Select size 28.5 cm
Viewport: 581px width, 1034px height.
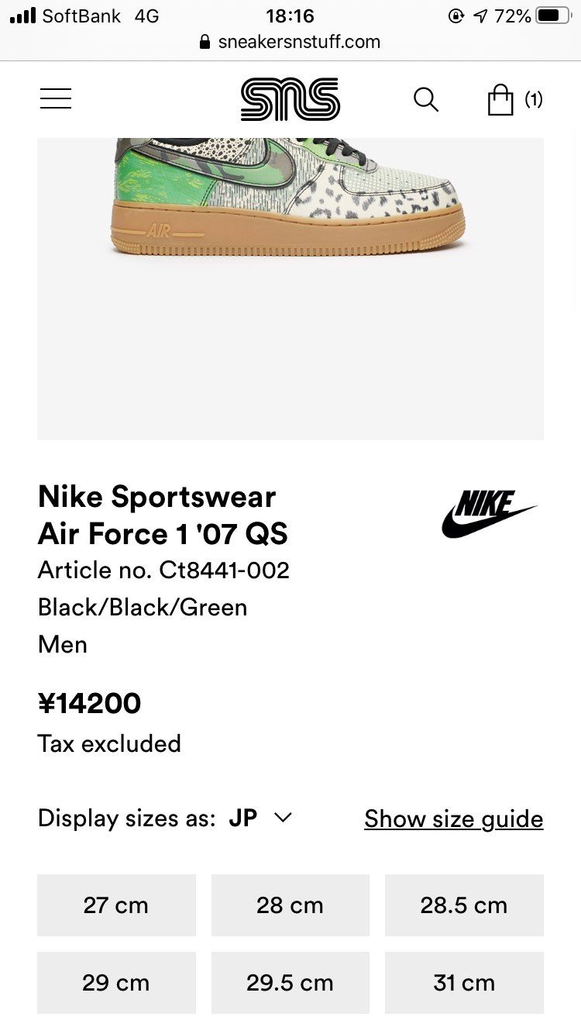(464, 905)
